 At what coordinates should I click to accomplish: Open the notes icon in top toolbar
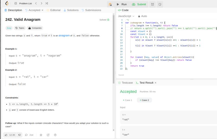pyautogui.click(x=160, y=4)
